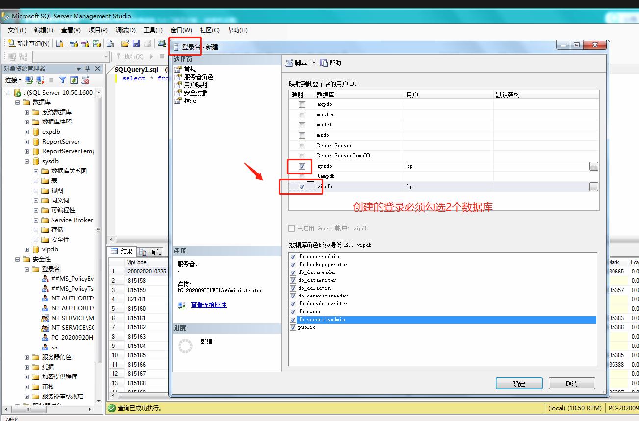Open the Script button dropdown arrow
Screen dimensions: 639x421
pyautogui.click(x=314, y=63)
